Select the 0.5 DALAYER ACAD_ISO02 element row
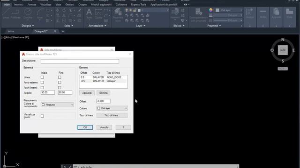 [x=103, y=77]
